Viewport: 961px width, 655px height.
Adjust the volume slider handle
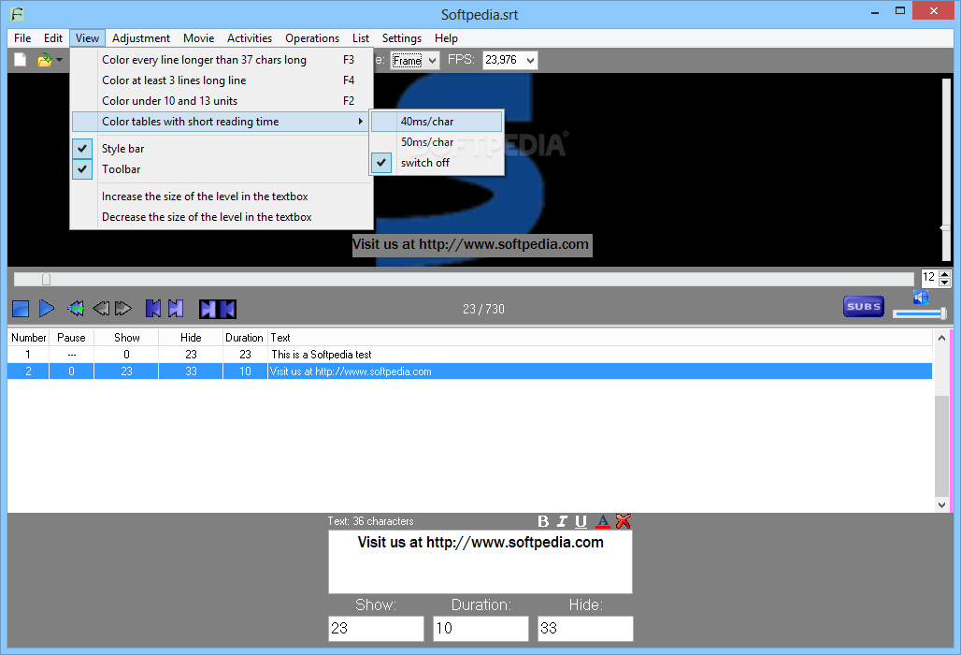click(943, 314)
